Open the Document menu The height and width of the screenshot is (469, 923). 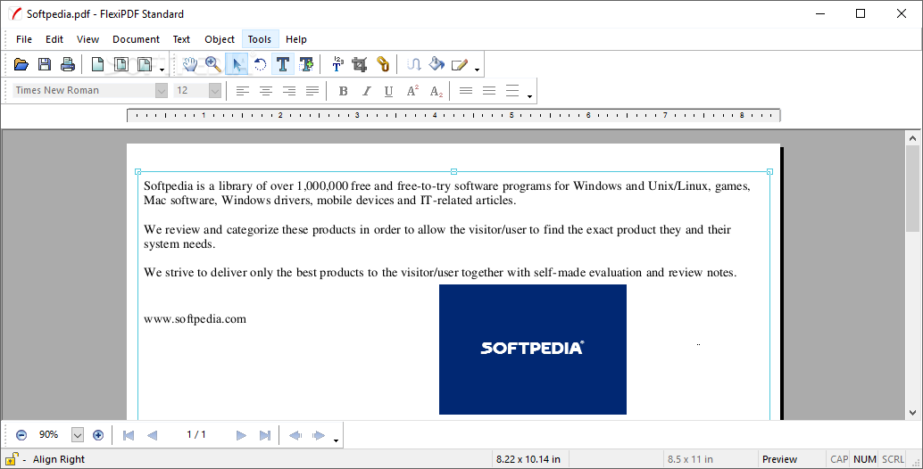(x=136, y=39)
